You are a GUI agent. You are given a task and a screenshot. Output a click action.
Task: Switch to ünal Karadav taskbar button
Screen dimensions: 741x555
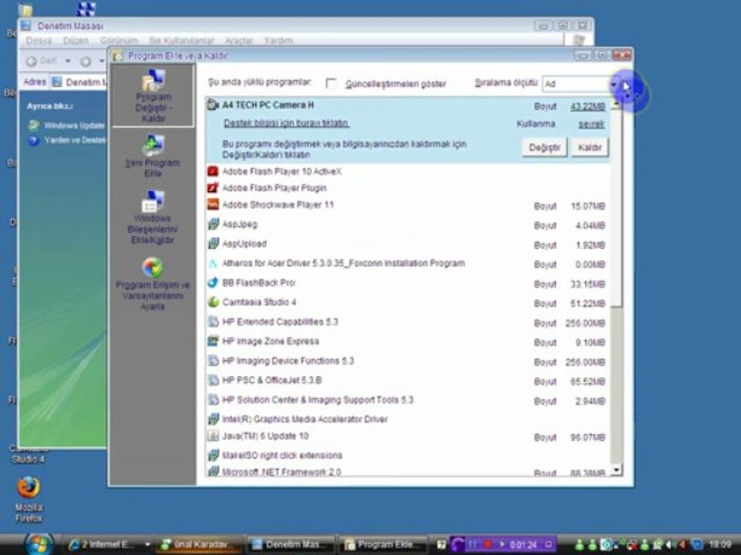[x=198, y=545]
